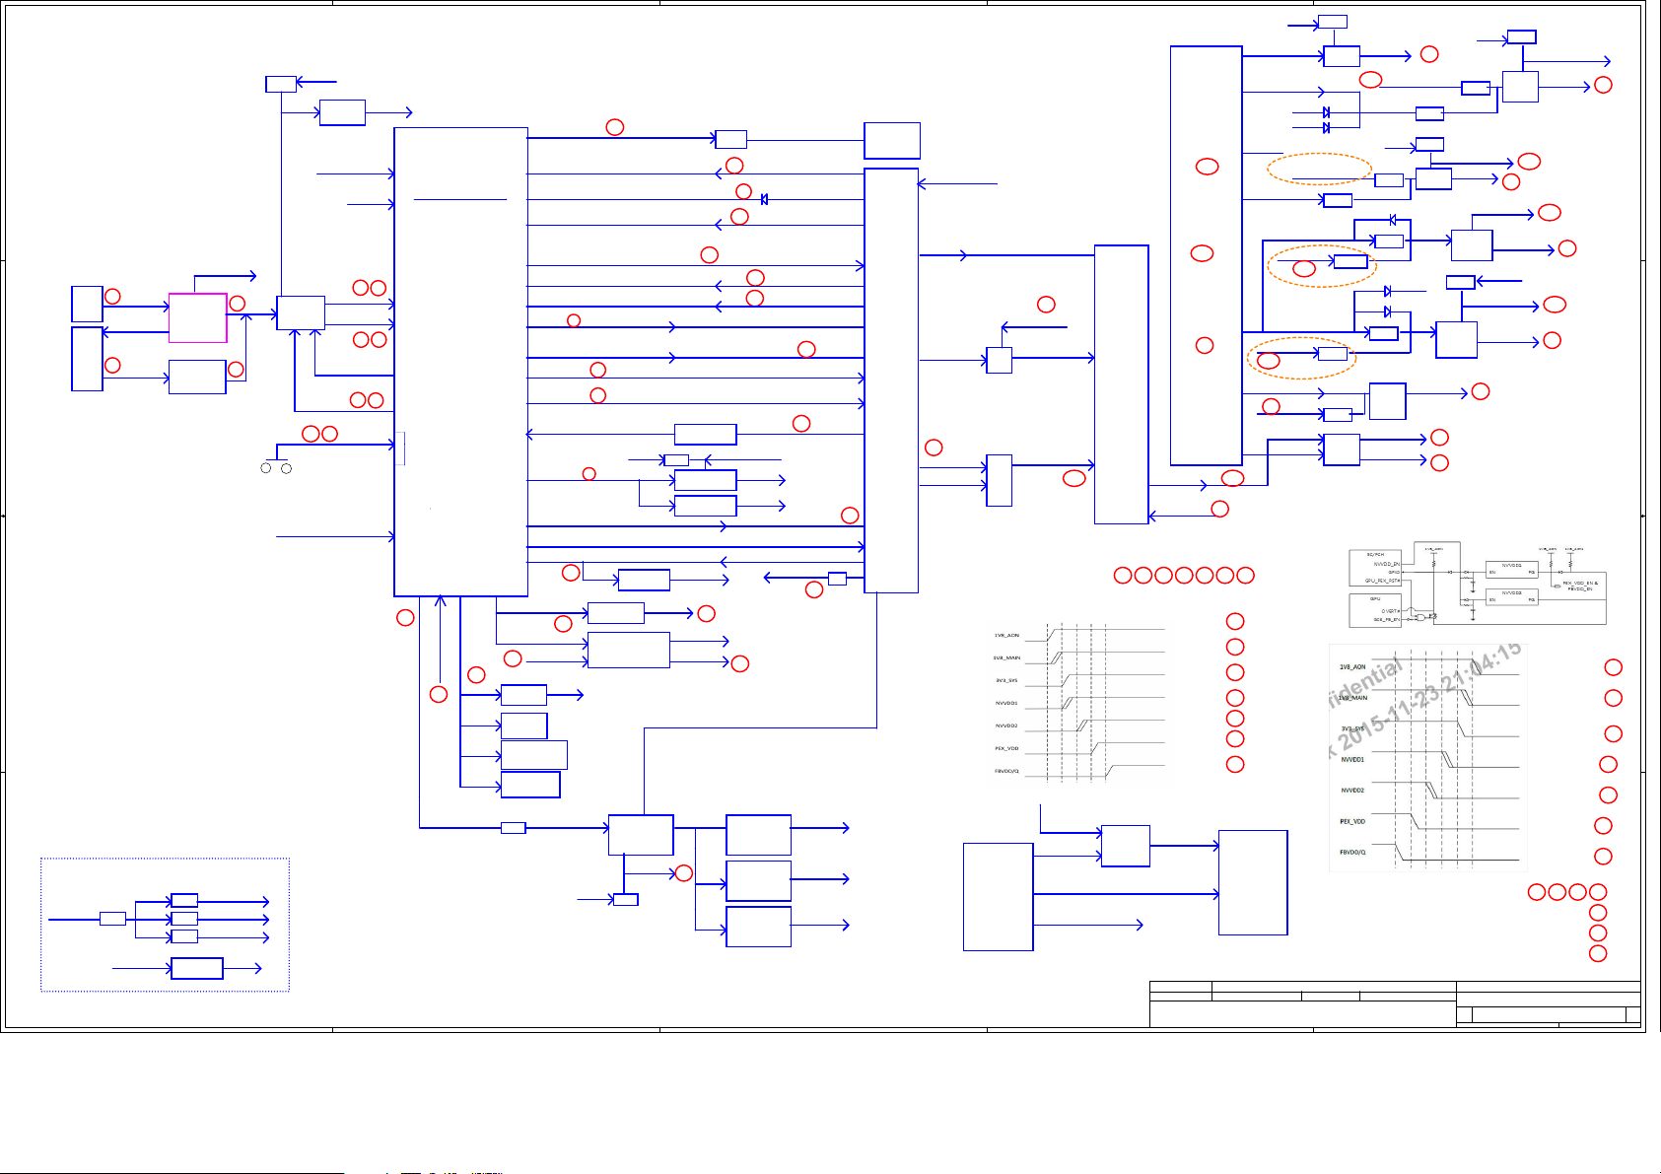This screenshot has height=1174, width=1661.
Task: Click the OVERT# signal in the GPU block
Action: pos(1391,611)
